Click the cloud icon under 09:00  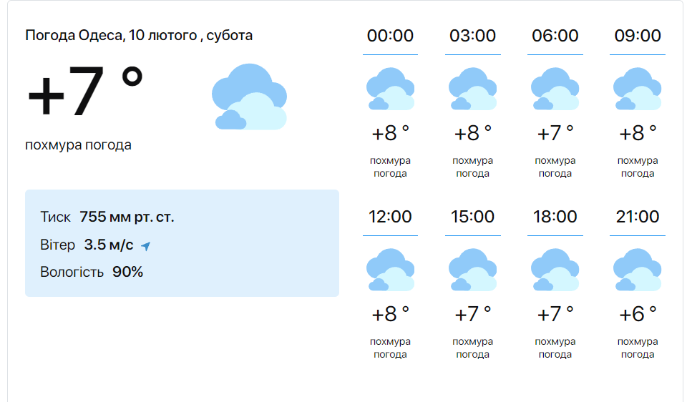coord(638,89)
